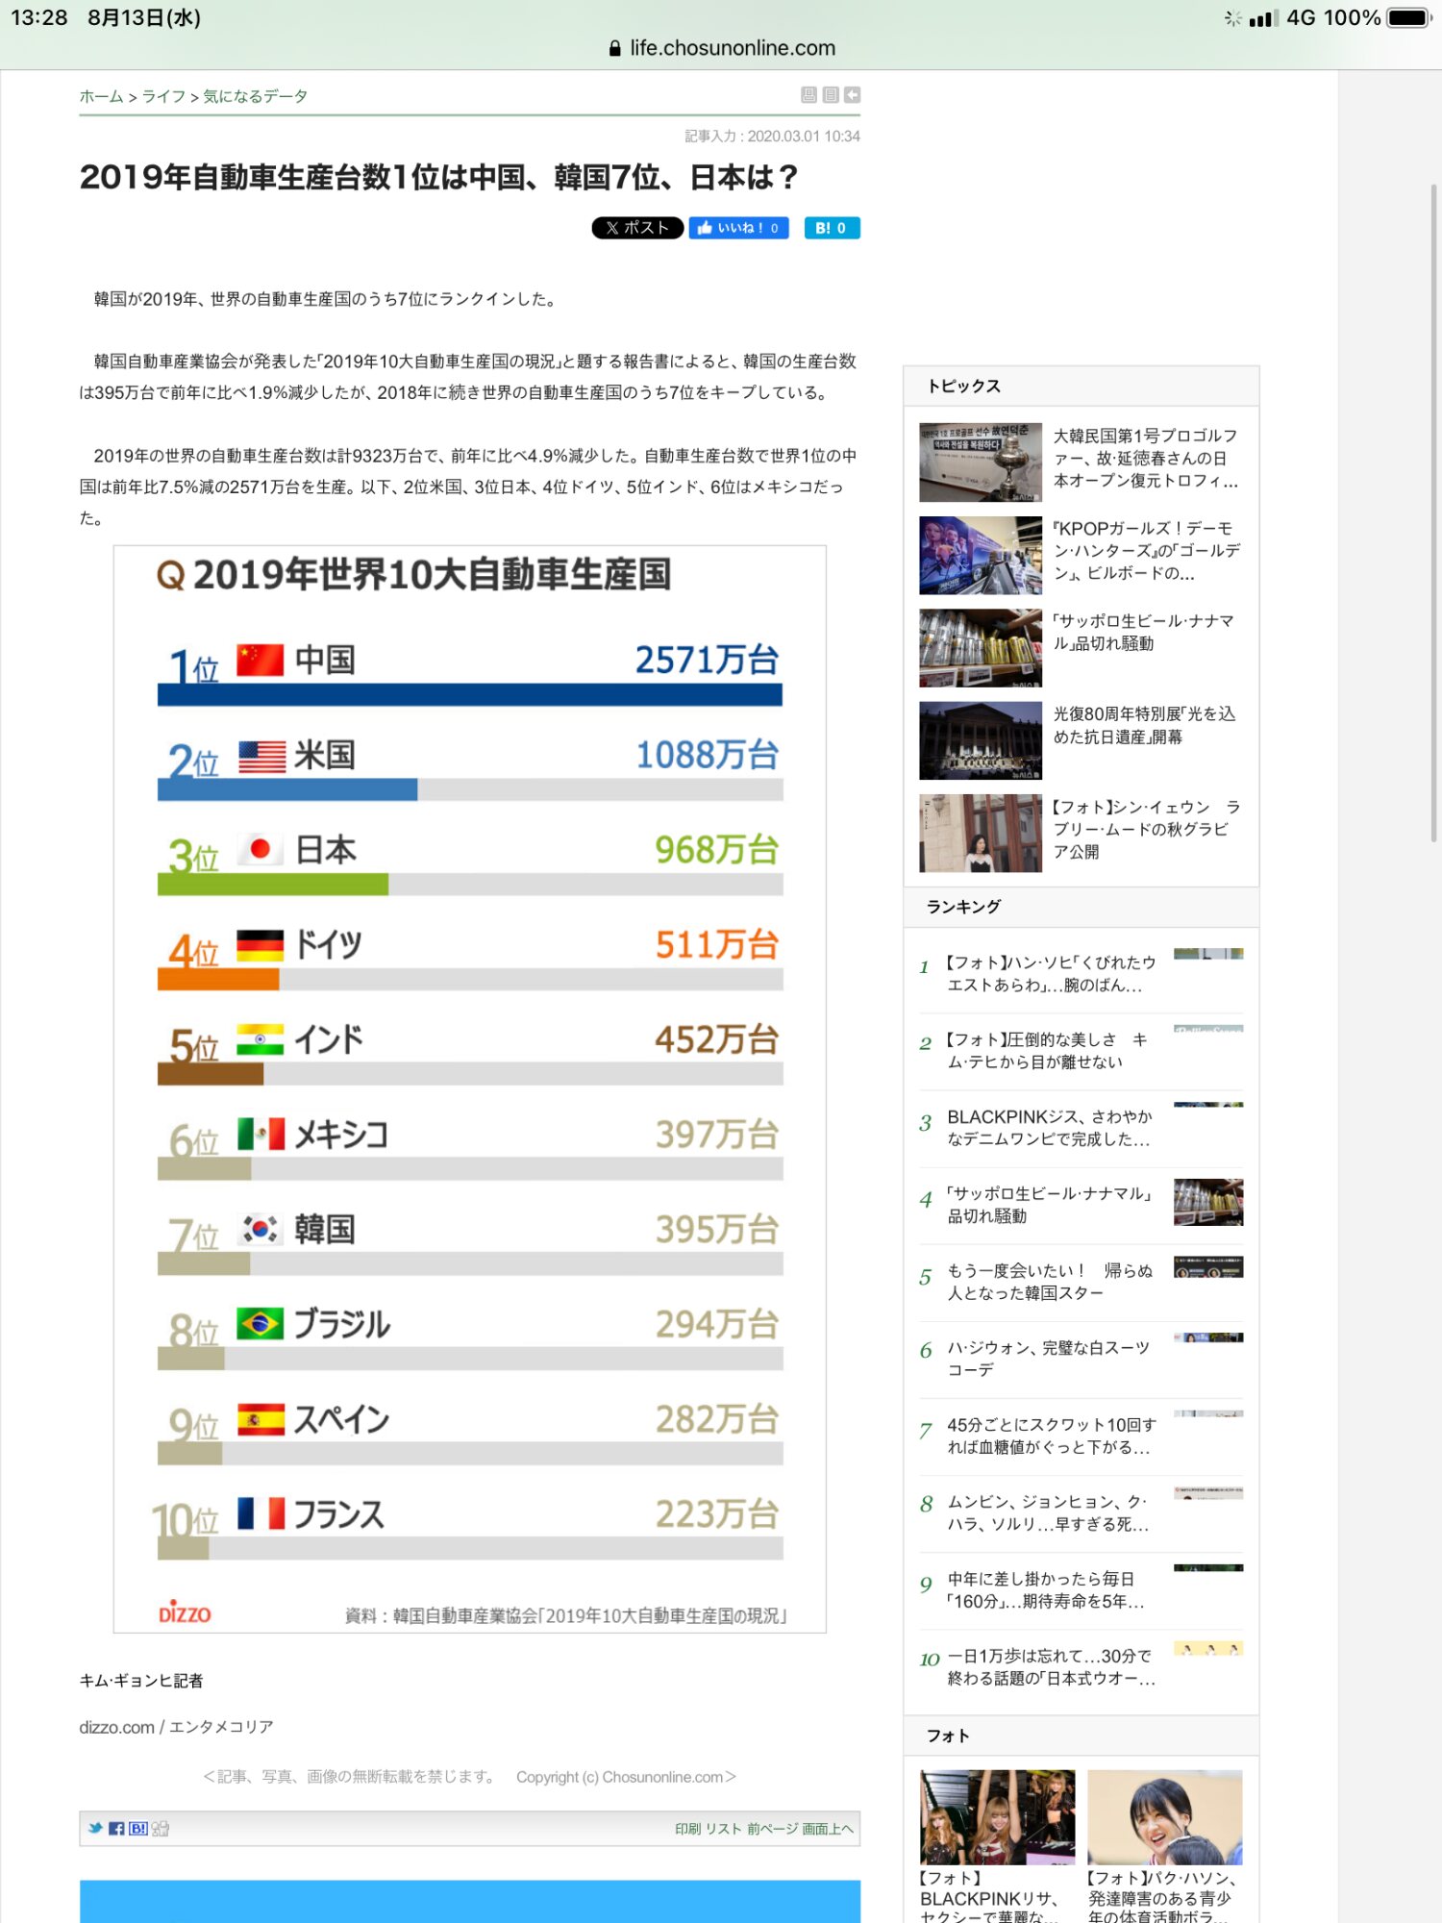
Task: Open the 大韓民国第1号プロゴルファー topic headline
Action: pyautogui.click(x=1147, y=459)
